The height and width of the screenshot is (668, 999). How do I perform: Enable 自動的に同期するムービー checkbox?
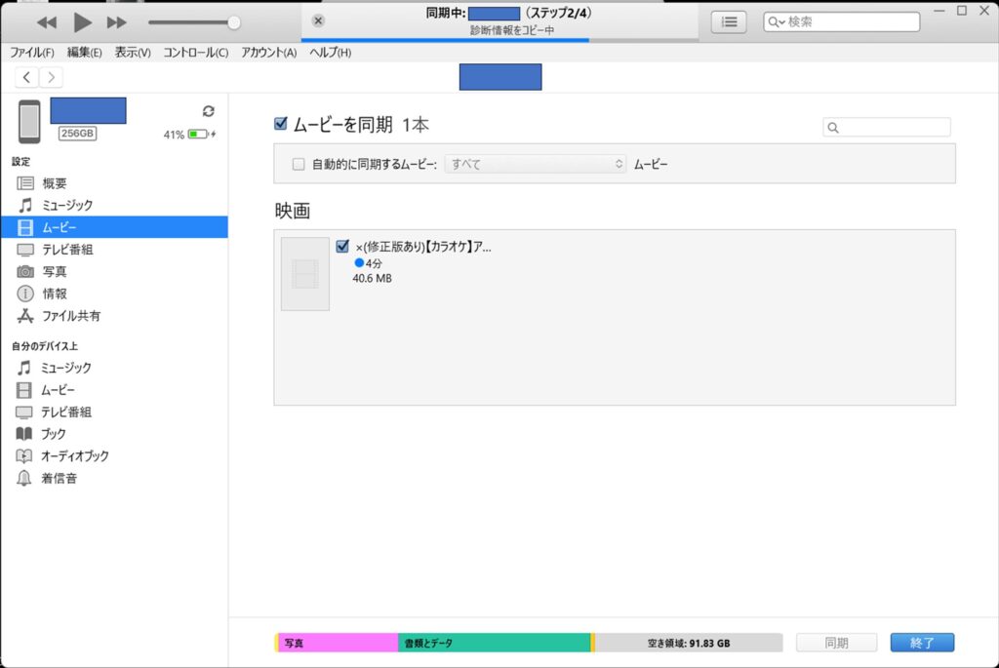coord(300,165)
